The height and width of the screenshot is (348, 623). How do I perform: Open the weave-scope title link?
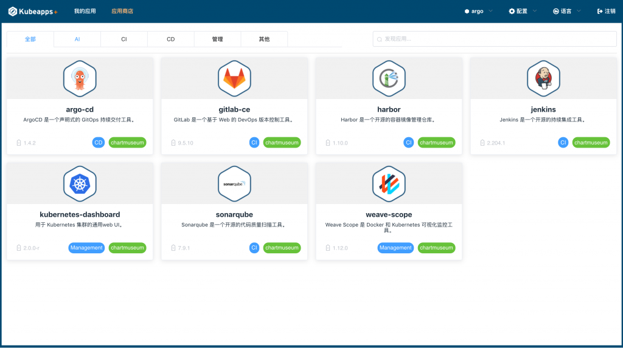389,214
